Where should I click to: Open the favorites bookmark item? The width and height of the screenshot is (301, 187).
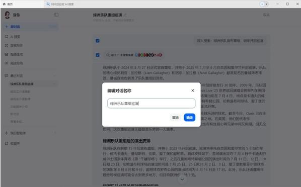pyautogui.click(x=13, y=143)
